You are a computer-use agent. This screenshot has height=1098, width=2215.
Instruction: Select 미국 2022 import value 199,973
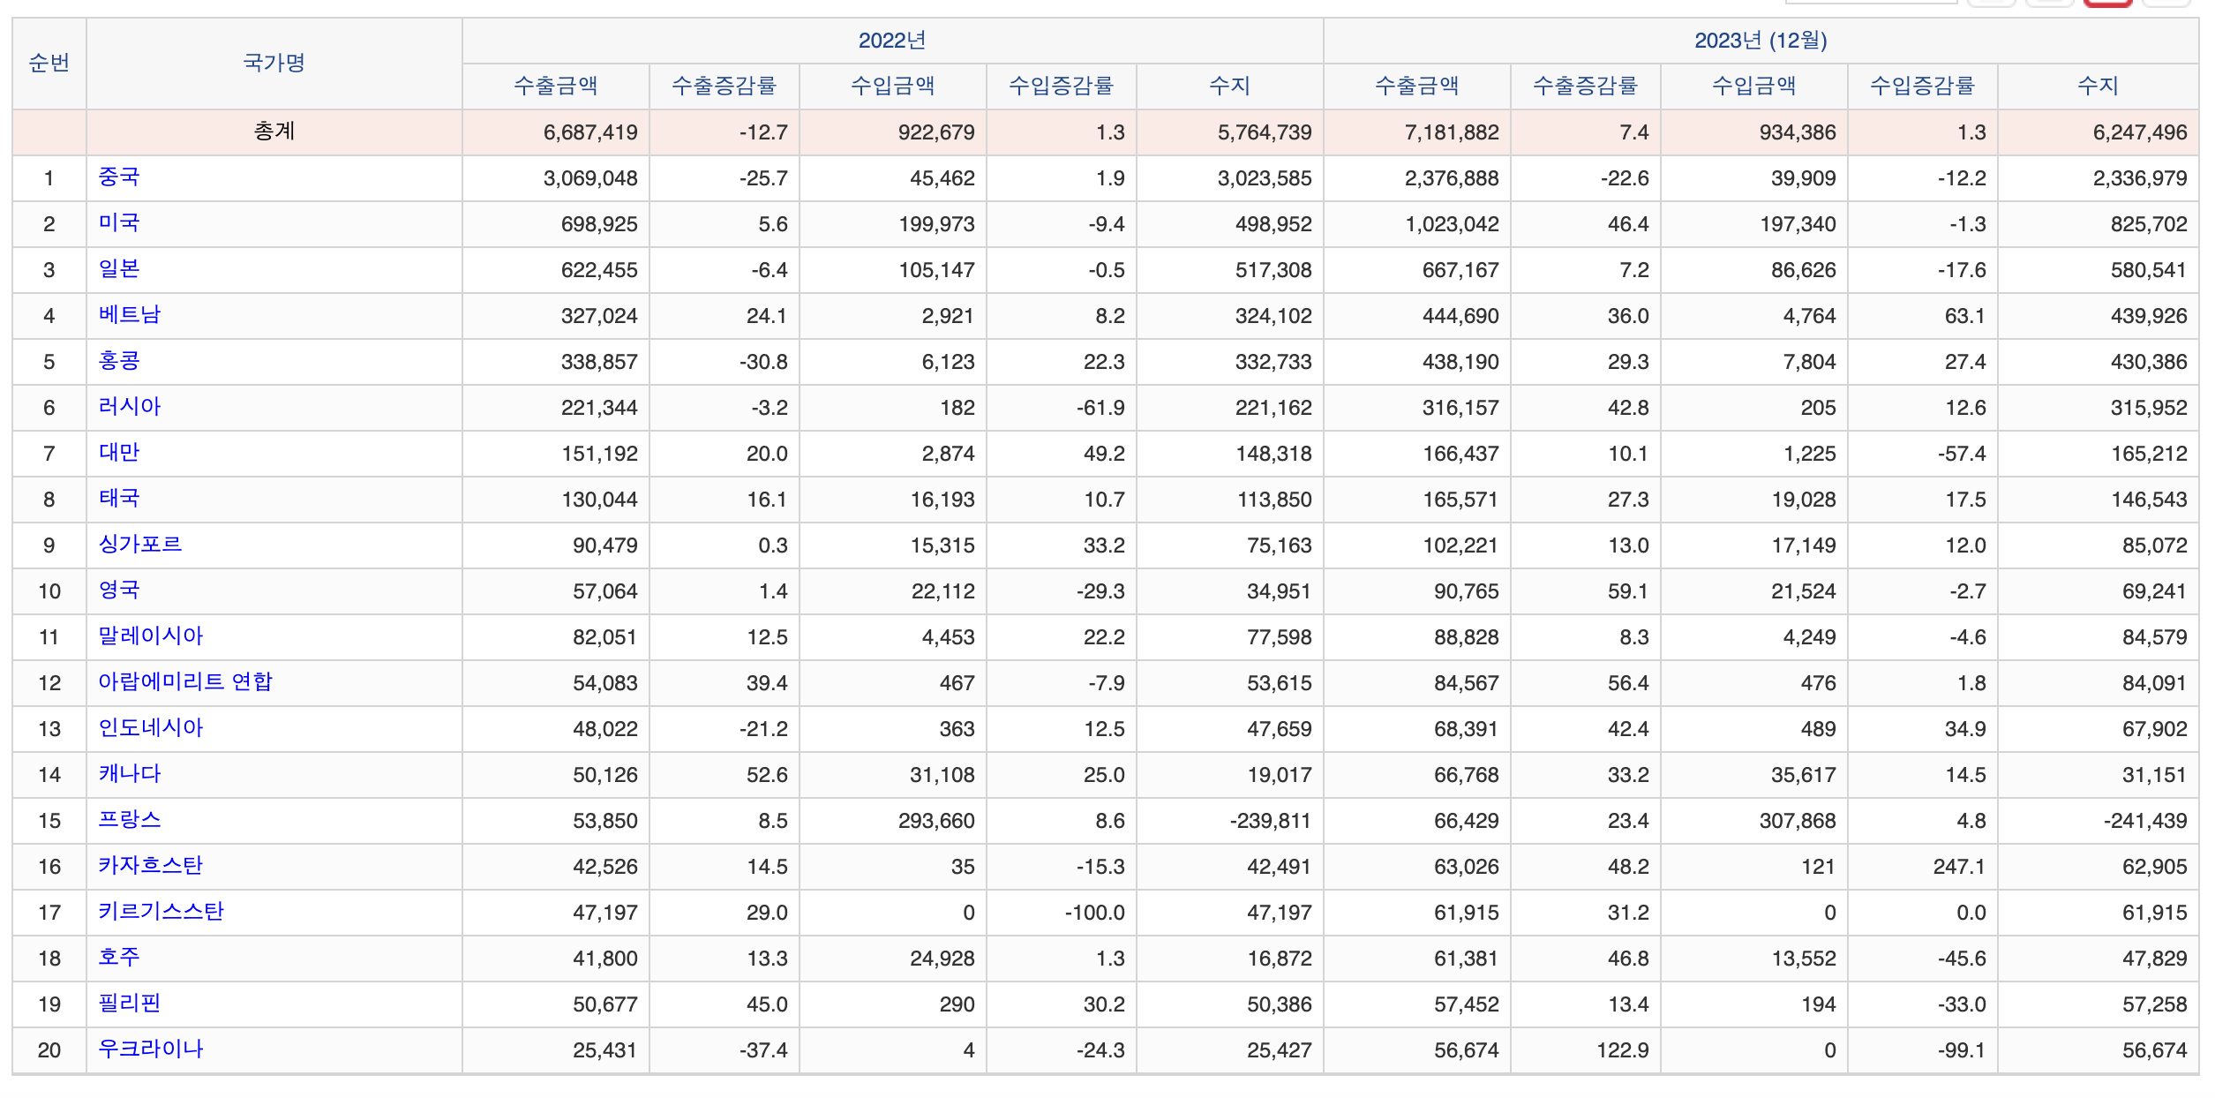(936, 224)
